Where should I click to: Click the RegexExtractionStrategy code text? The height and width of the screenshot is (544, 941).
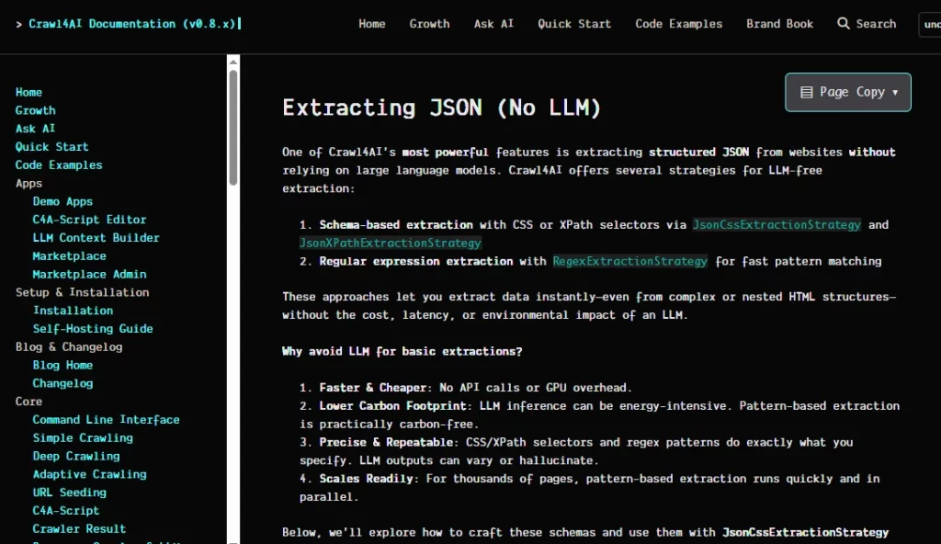tap(629, 261)
